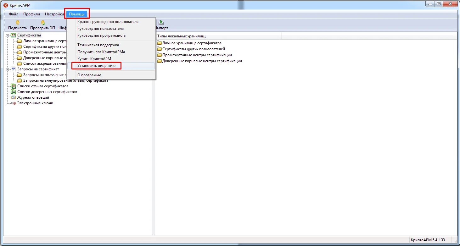Click folder icon of Список аккредитованных in tree

tap(20, 63)
